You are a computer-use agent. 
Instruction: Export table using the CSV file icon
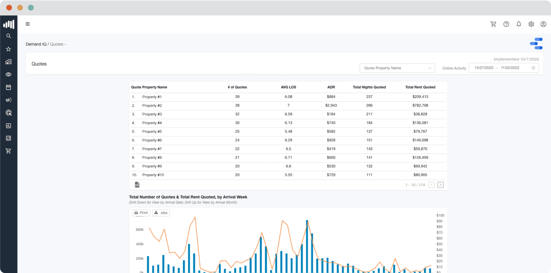(x=137, y=185)
